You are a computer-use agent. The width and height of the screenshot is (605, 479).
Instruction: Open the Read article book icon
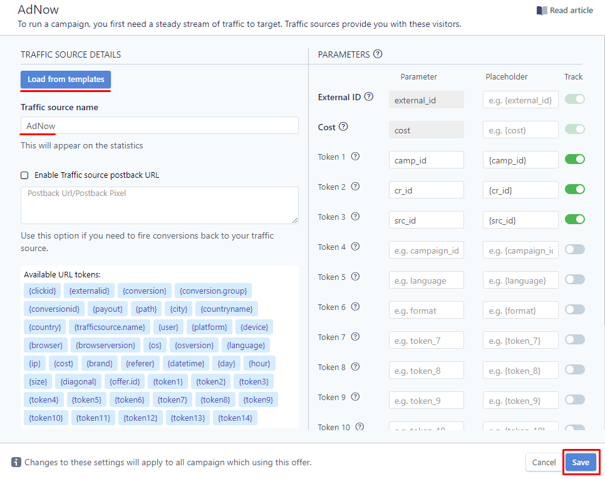542,11
